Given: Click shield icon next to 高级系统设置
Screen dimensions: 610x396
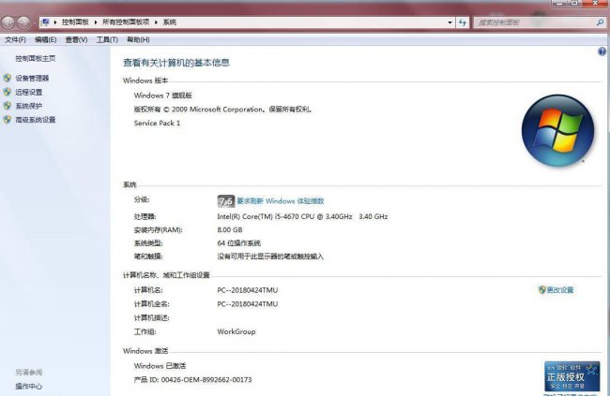Looking at the screenshot, I should pyautogui.click(x=8, y=120).
